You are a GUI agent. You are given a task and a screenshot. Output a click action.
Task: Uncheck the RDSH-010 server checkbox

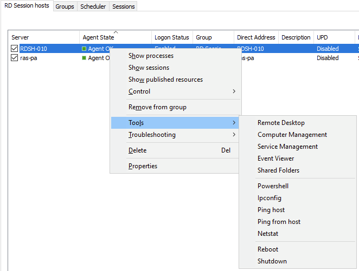click(x=14, y=49)
